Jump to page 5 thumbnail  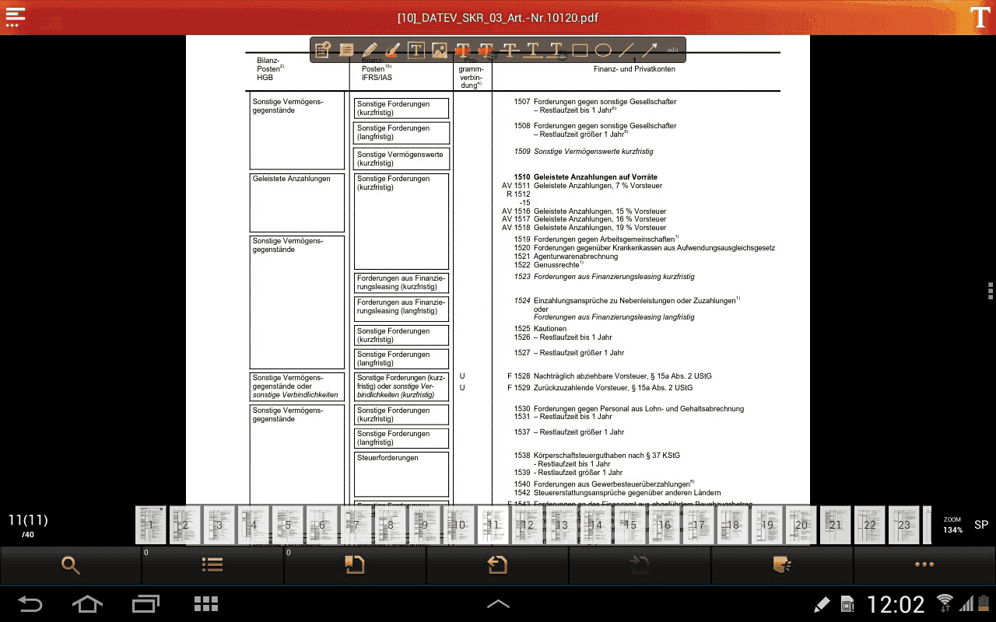tap(288, 526)
